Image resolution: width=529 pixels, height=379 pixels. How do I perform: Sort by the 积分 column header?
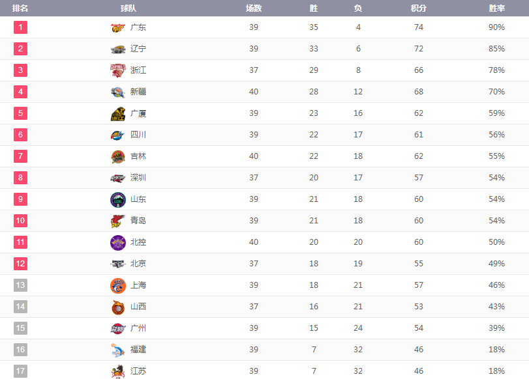[x=418, y=8]
